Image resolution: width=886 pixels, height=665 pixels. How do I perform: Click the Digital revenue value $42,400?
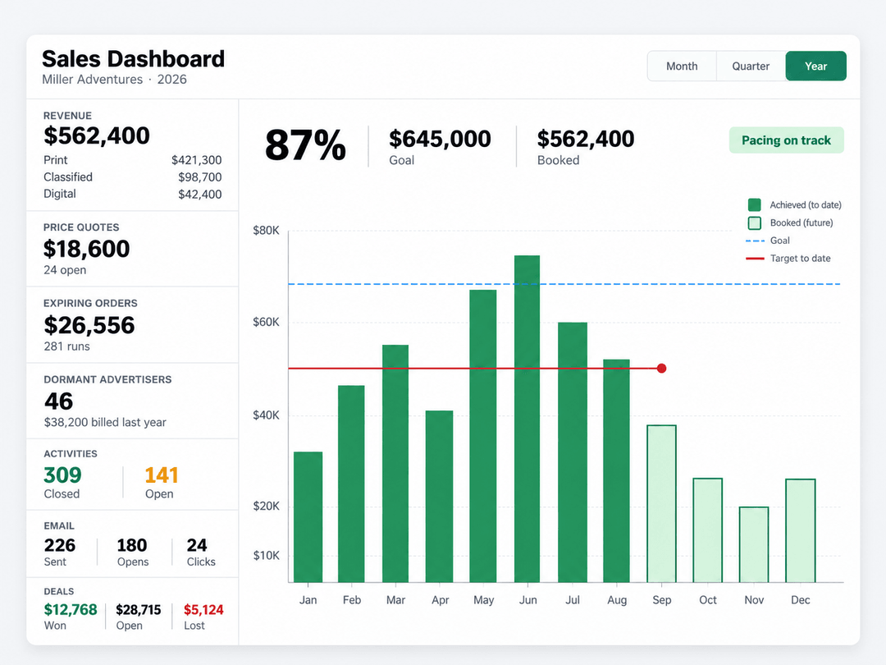click(199, 194)
